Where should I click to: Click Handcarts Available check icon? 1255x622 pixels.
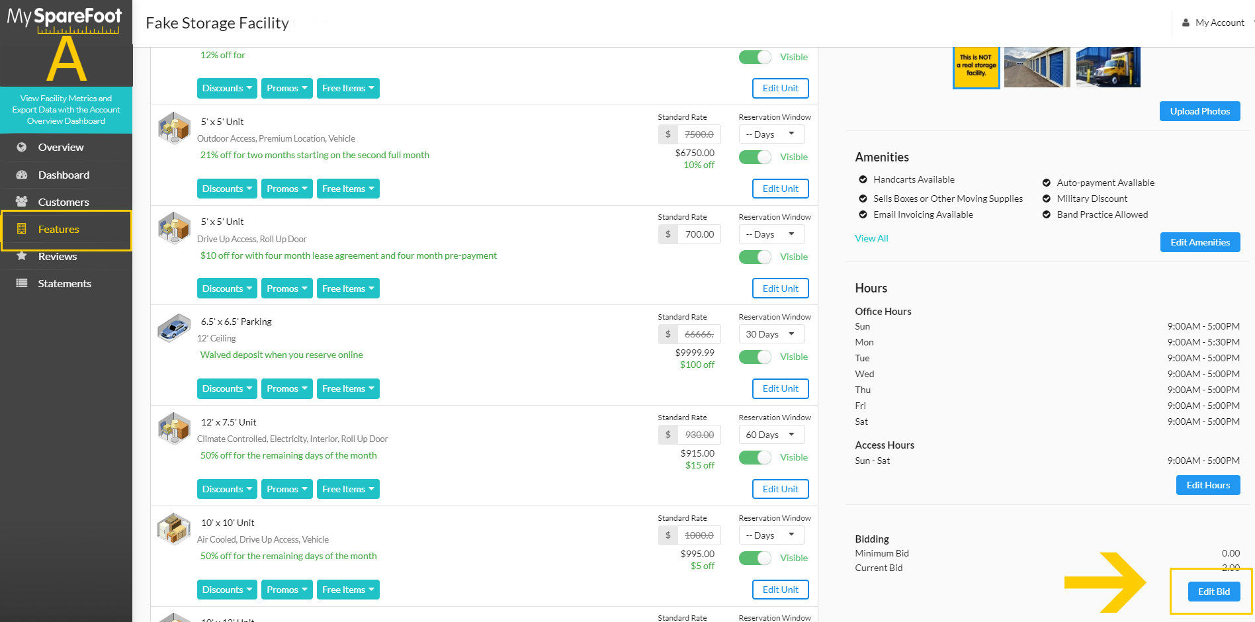click(863, 179)
